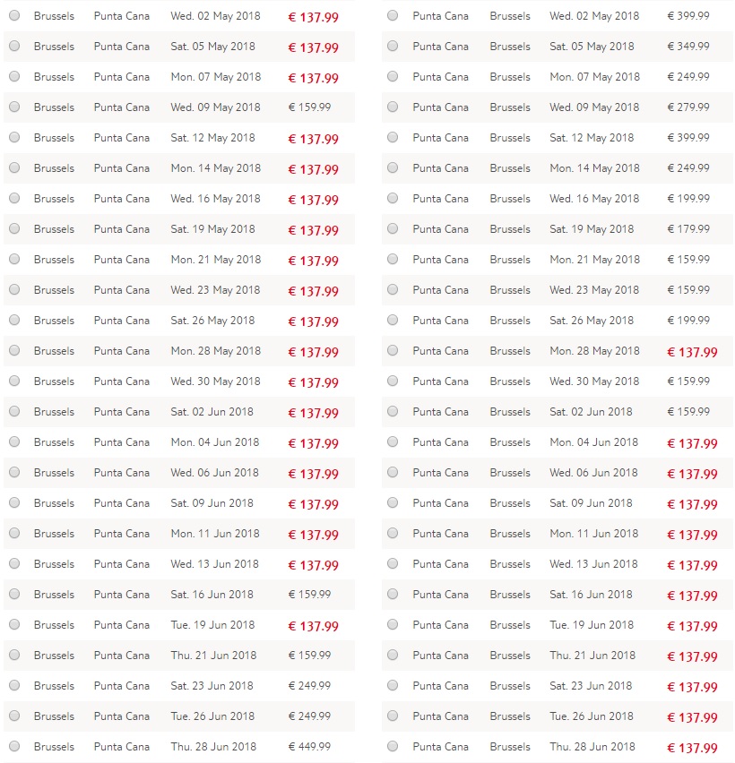Select return flight Mon. 04 Jun 2018
The height and width of the screenshot is (763, 735).
[x=393, y=442]
